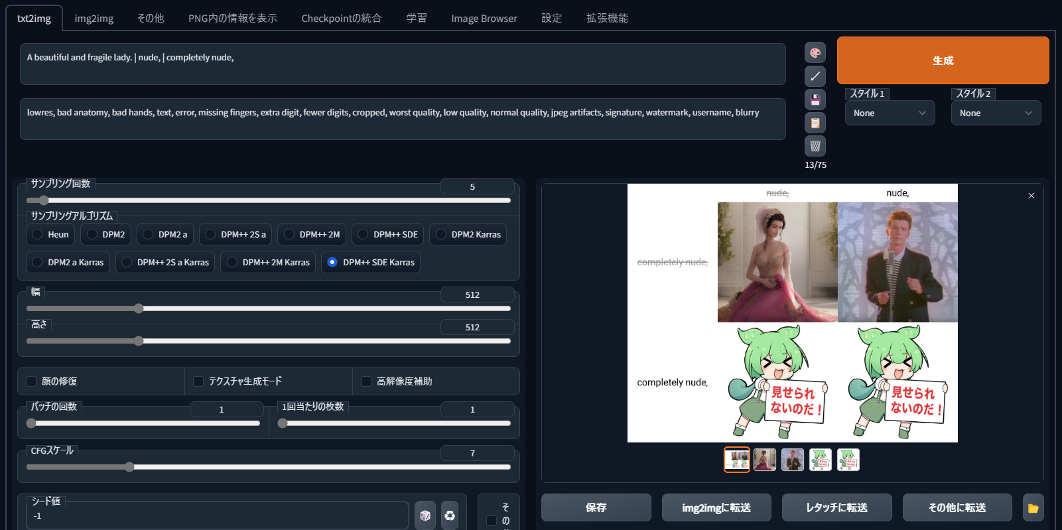
Task: Click the dice random seed icon
Action: [425, 515]
